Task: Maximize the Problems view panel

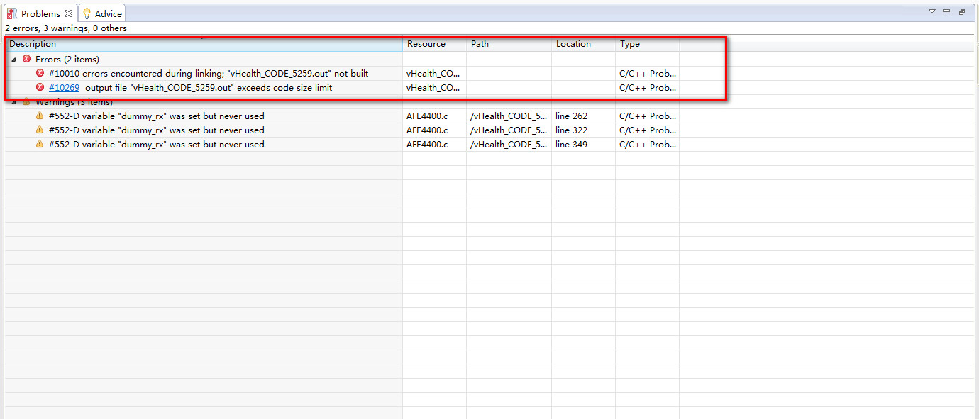Action: [962, 11]
